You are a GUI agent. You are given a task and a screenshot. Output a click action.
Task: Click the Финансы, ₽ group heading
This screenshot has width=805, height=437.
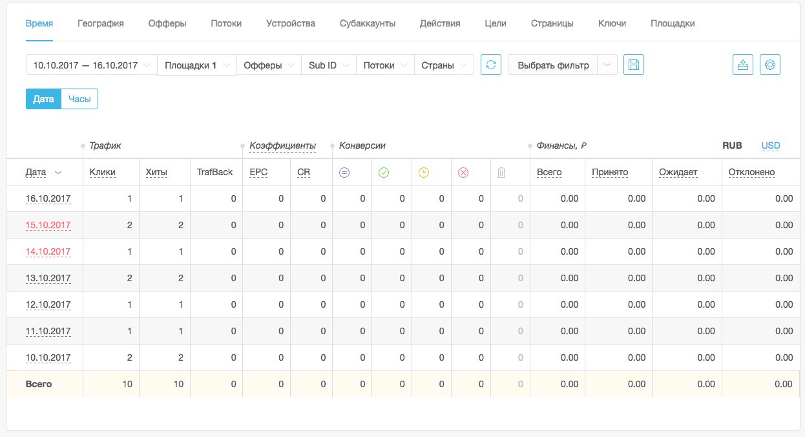(x=561, y=146)
